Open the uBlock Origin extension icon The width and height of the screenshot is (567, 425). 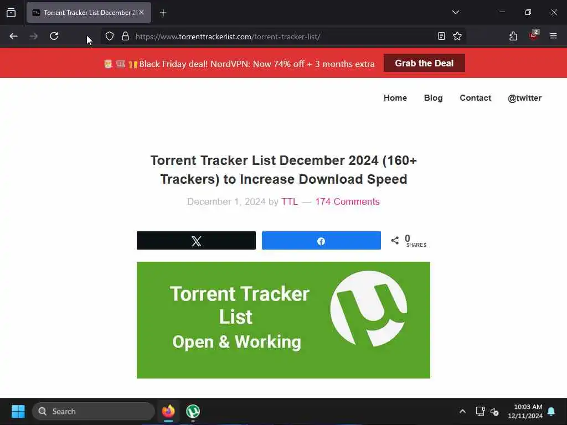point(534,35)
